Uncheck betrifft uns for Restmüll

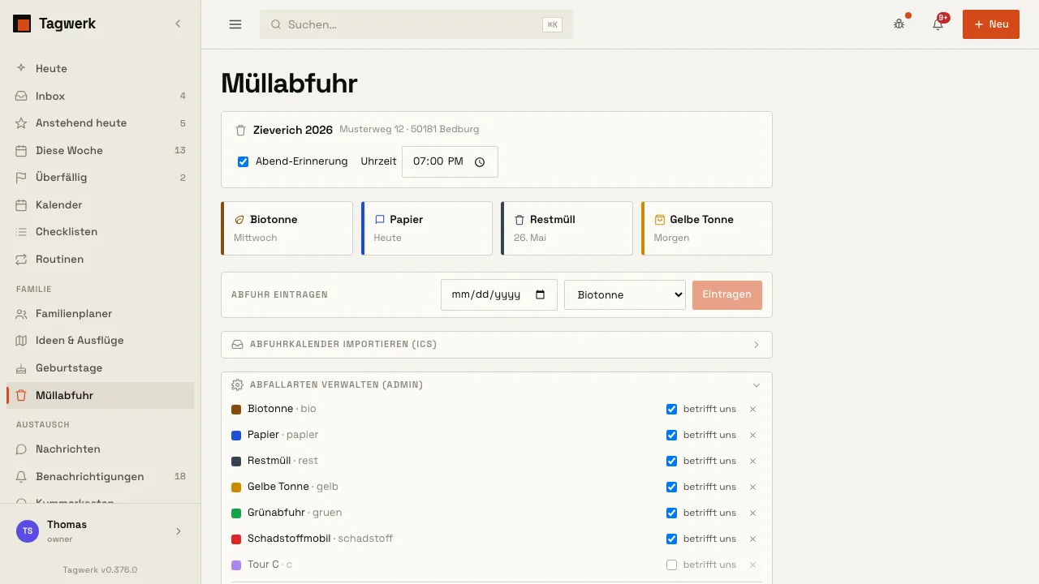(671, 461)
